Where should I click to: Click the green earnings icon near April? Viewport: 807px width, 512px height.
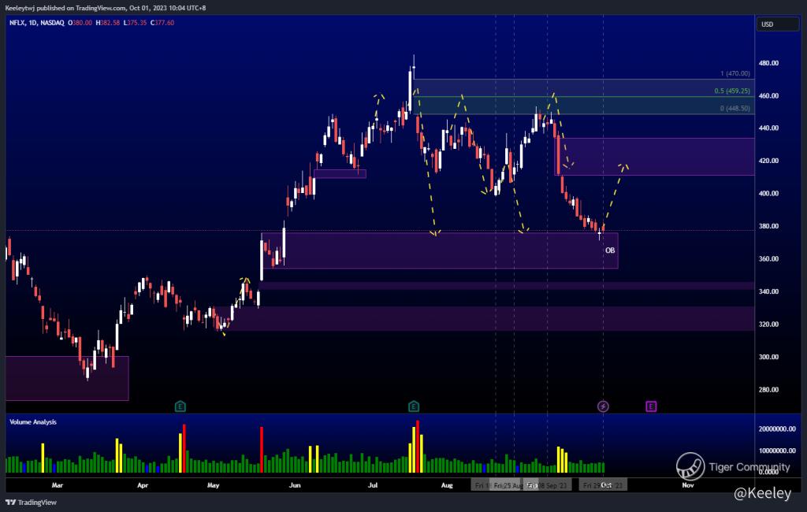click(180, 406)
